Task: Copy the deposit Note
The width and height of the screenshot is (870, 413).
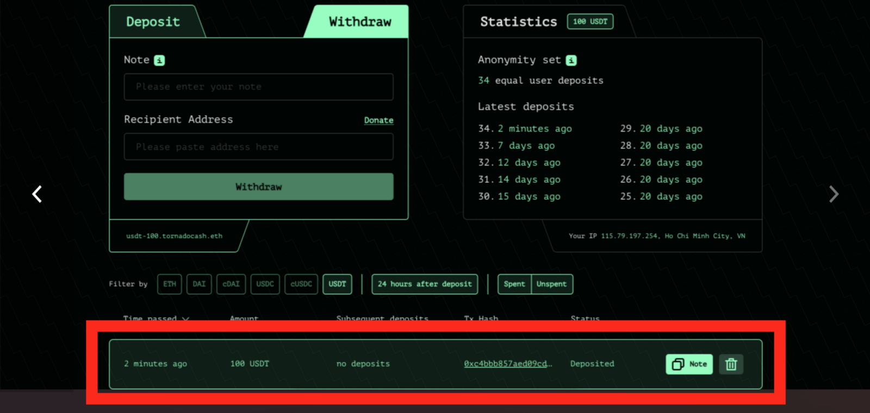Action: (689, 364)
